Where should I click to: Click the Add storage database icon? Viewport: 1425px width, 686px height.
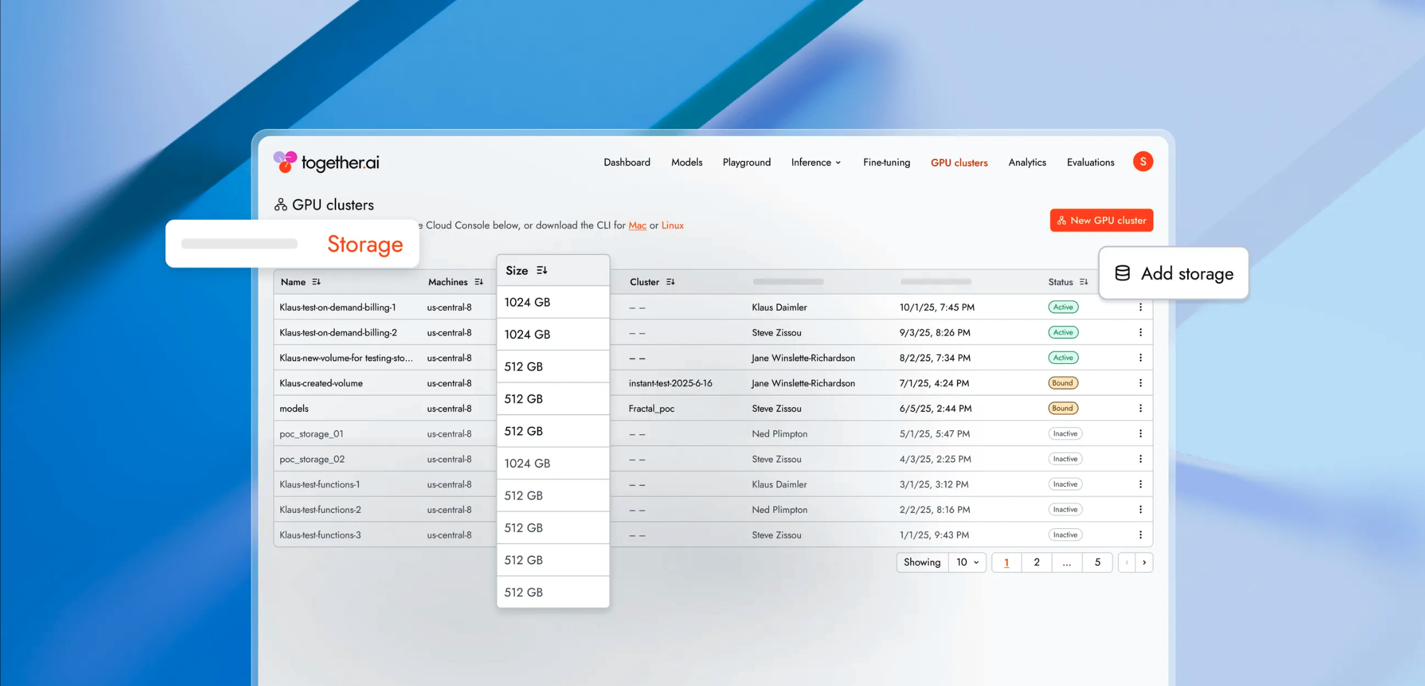pos(1122,273)
